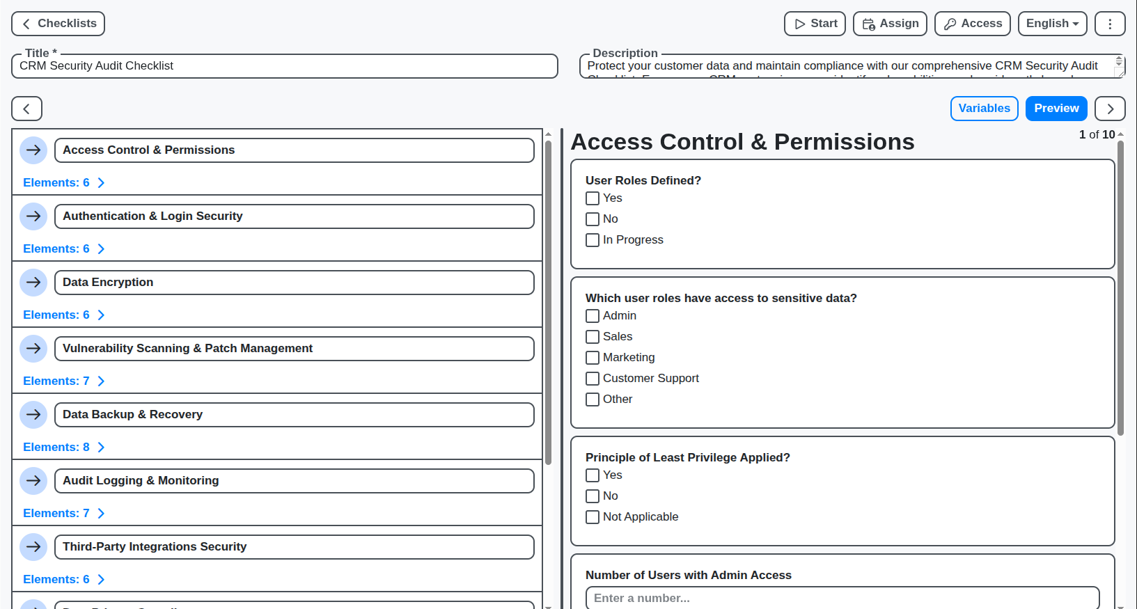The height and width of the screenshot is (609, 1137).
Task: Expand Elements: 7 under Vulnerability Scanning
Action: [64, 381]
